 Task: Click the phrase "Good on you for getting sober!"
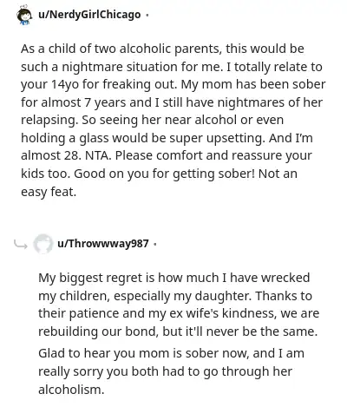click(165, 174)
